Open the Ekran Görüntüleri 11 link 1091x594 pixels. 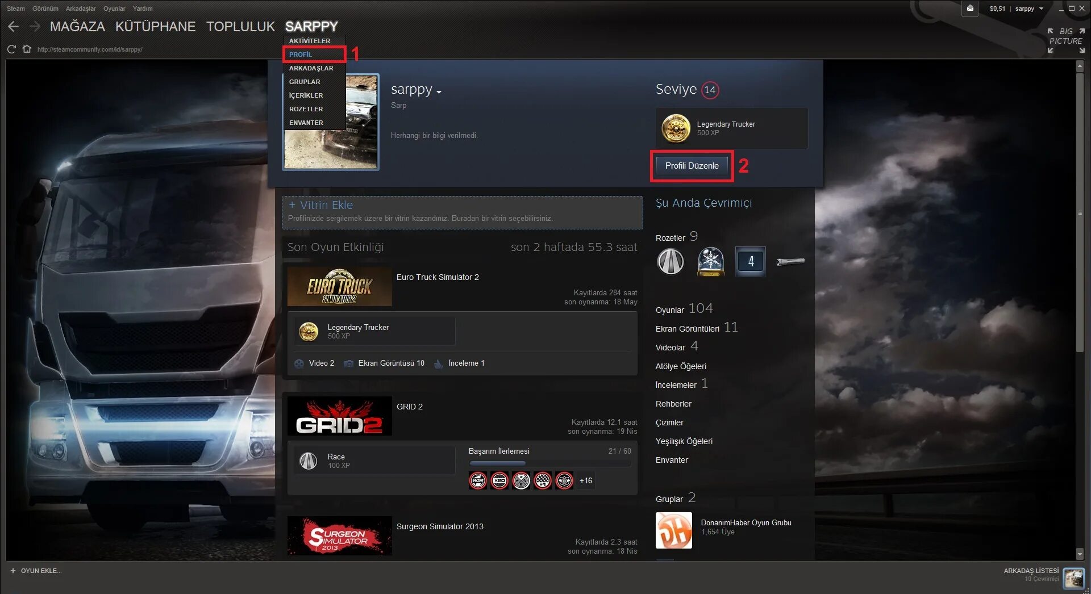click(697, 328)
